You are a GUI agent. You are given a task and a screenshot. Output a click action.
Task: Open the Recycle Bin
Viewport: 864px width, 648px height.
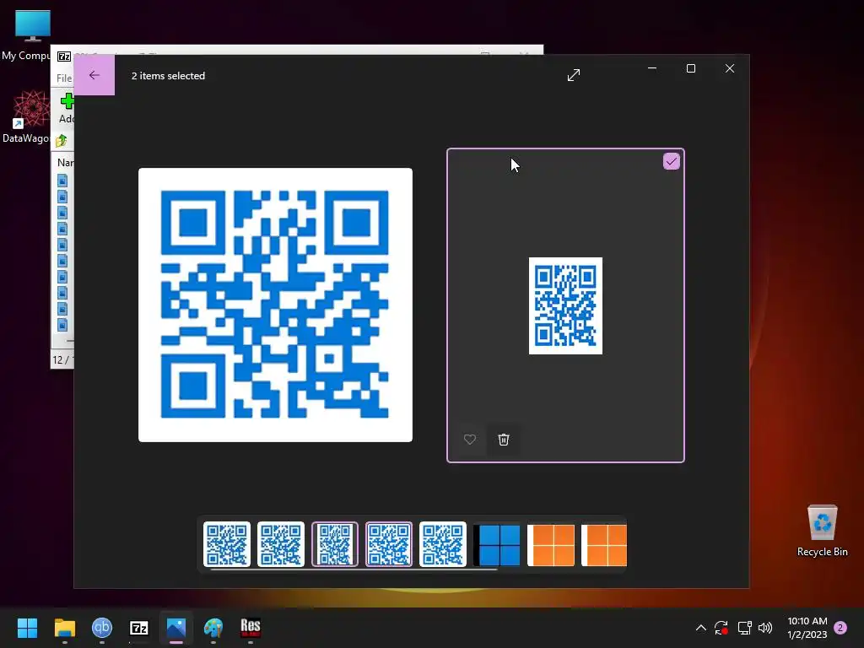click(x=822, y=531)
